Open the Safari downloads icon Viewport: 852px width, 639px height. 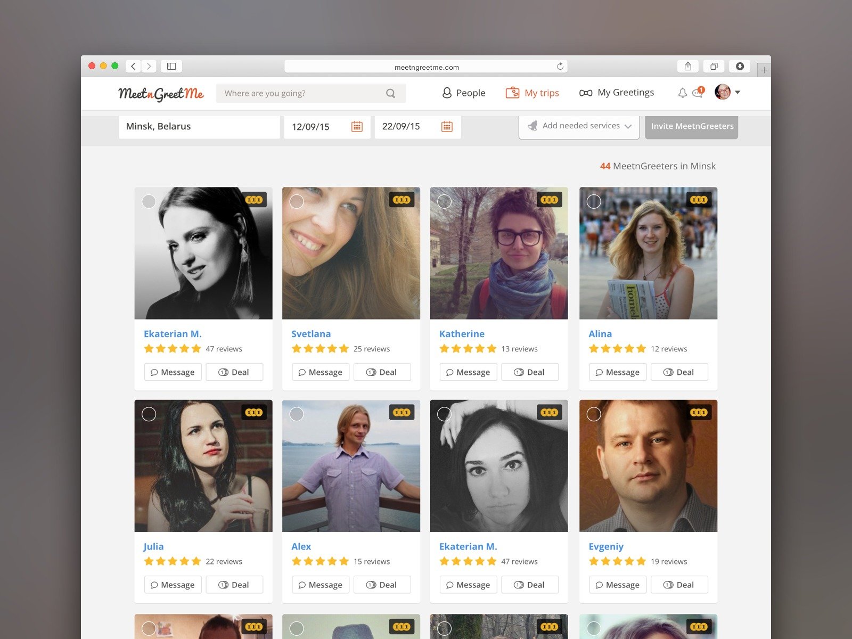740,66
